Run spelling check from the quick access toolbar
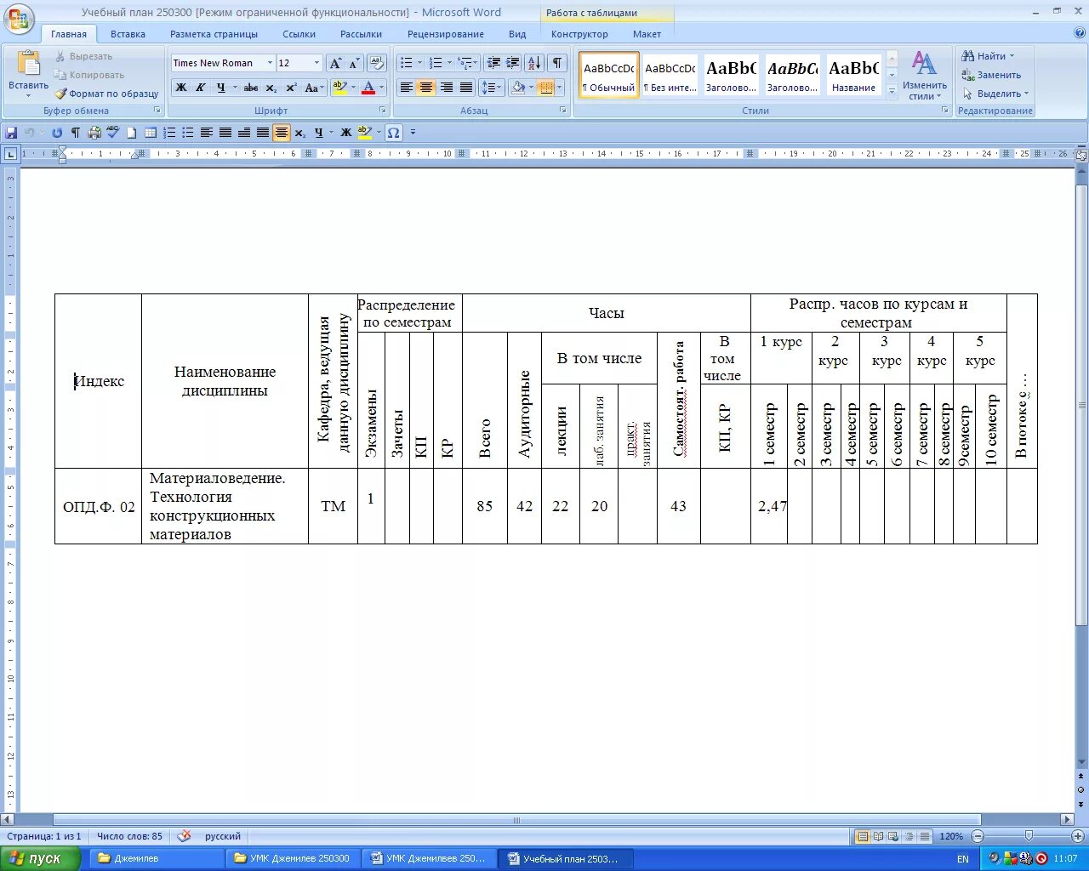The height and width of the screenshot is (871, 1089). 112,133
